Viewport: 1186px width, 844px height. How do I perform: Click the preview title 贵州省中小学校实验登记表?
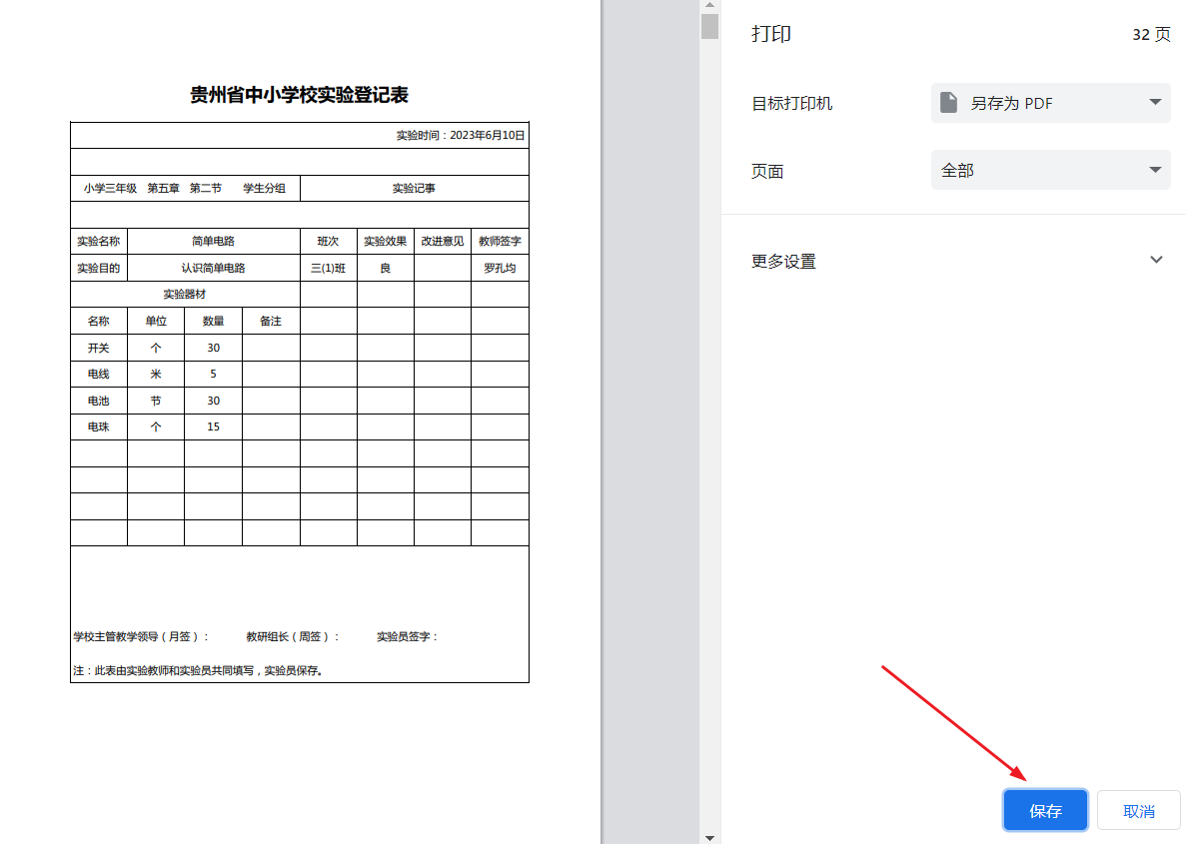[x=300, y=95]
